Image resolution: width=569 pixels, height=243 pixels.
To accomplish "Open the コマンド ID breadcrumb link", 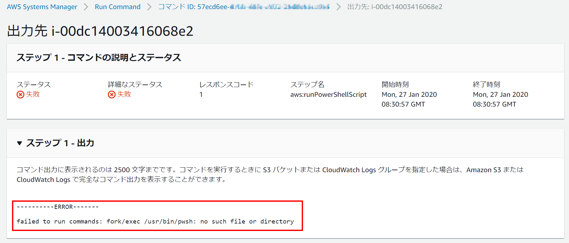I will 244,7.
